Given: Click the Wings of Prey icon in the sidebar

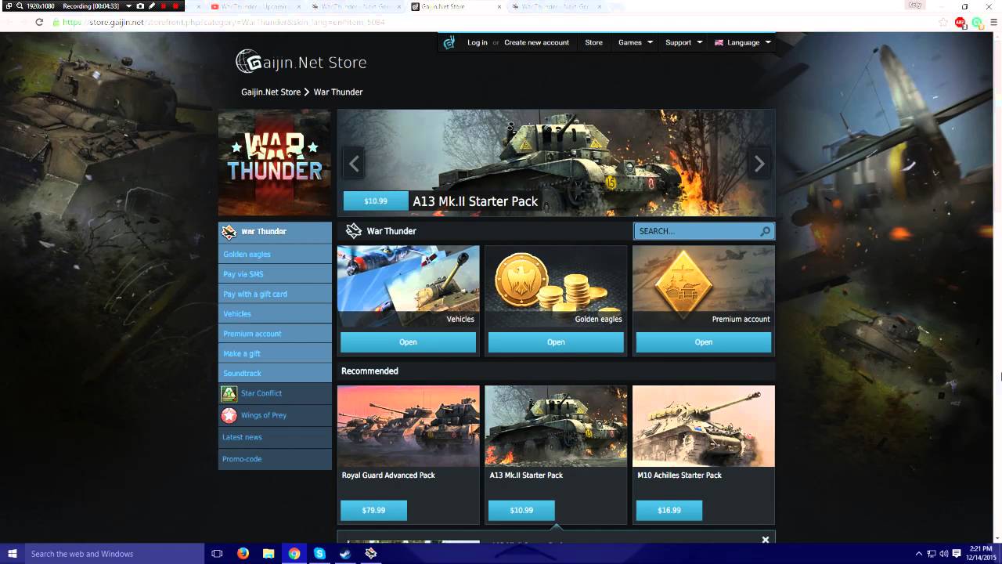Looking at the screenshot, I should pos(229,415).
